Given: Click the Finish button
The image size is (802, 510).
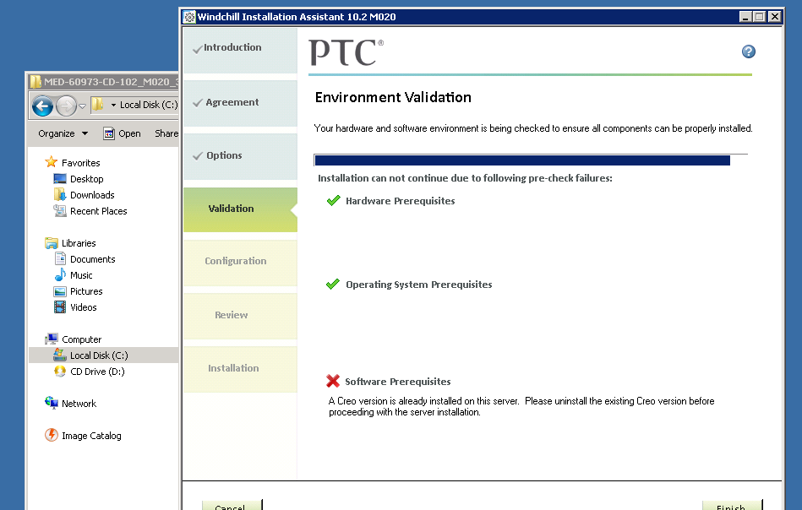Looking at the screenshot, I should pos(732,505).
